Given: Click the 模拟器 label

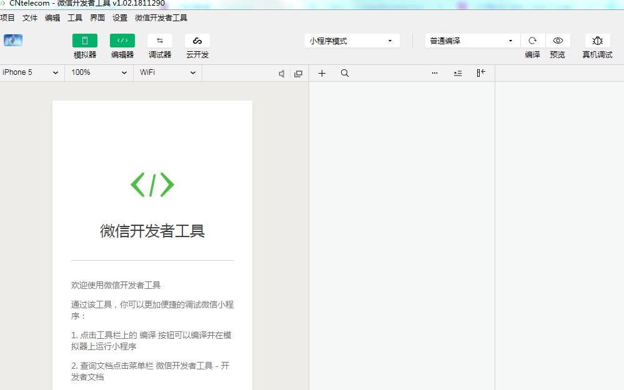Looking at the screenshot, I should pyautogui.click(x=85, y=54).
